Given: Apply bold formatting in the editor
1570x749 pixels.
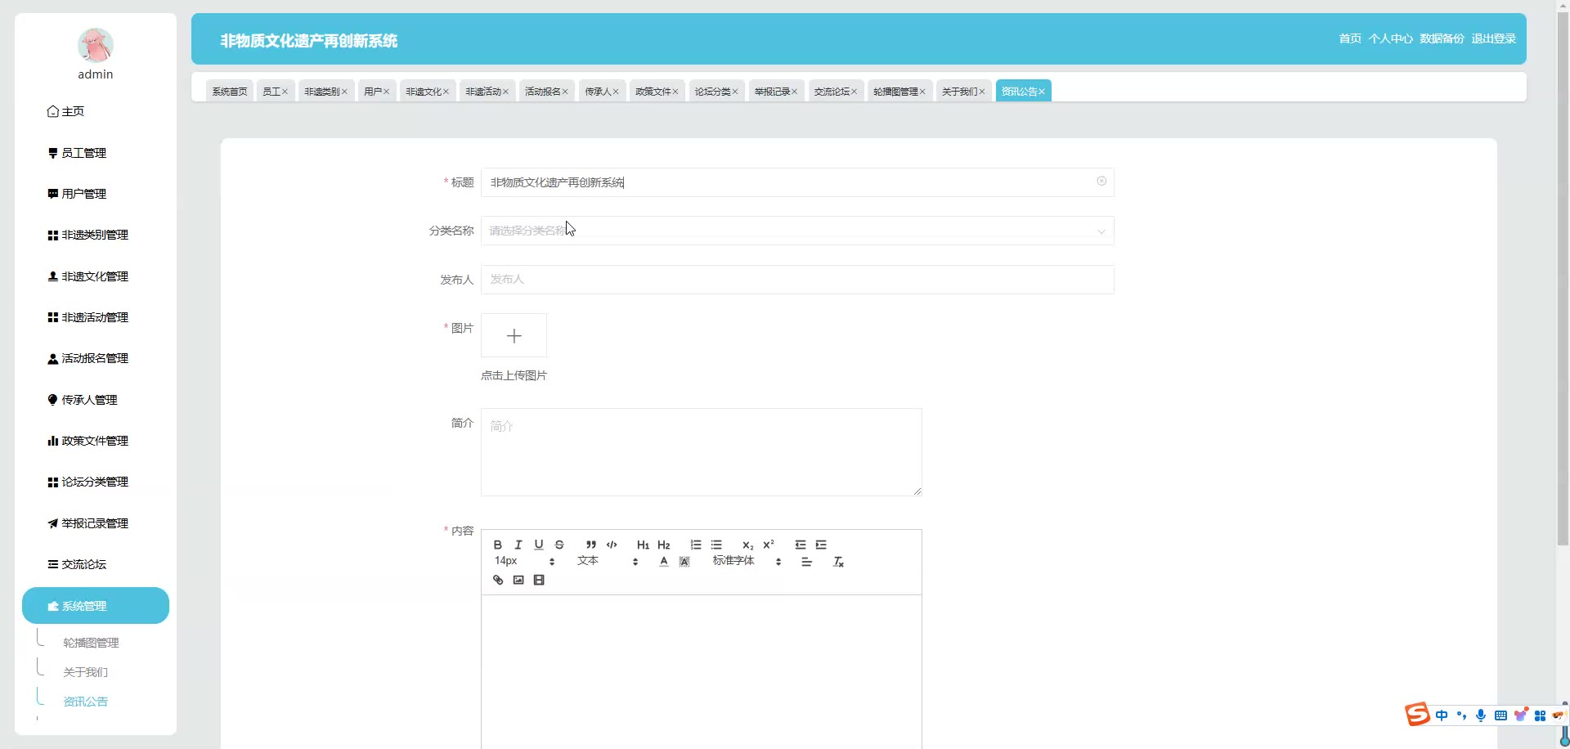Looking at the screenshot, I should [497, 545].
